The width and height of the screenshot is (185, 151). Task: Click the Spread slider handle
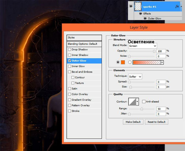click(x=129, y=82)
